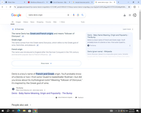
Task: Open Denis (given name) Wikipedia card
Action: click(100, 52)
